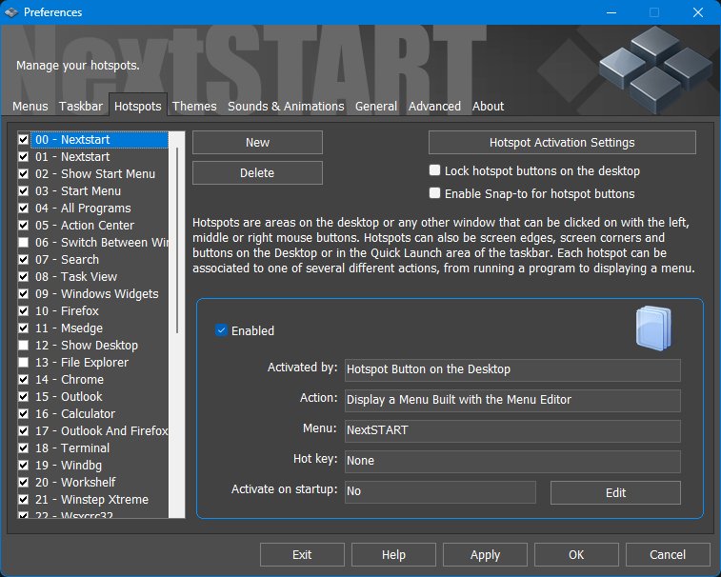Open the Menus tab
Image resolution: width=721 pixels, height=577 pixels.
(30, 107)
